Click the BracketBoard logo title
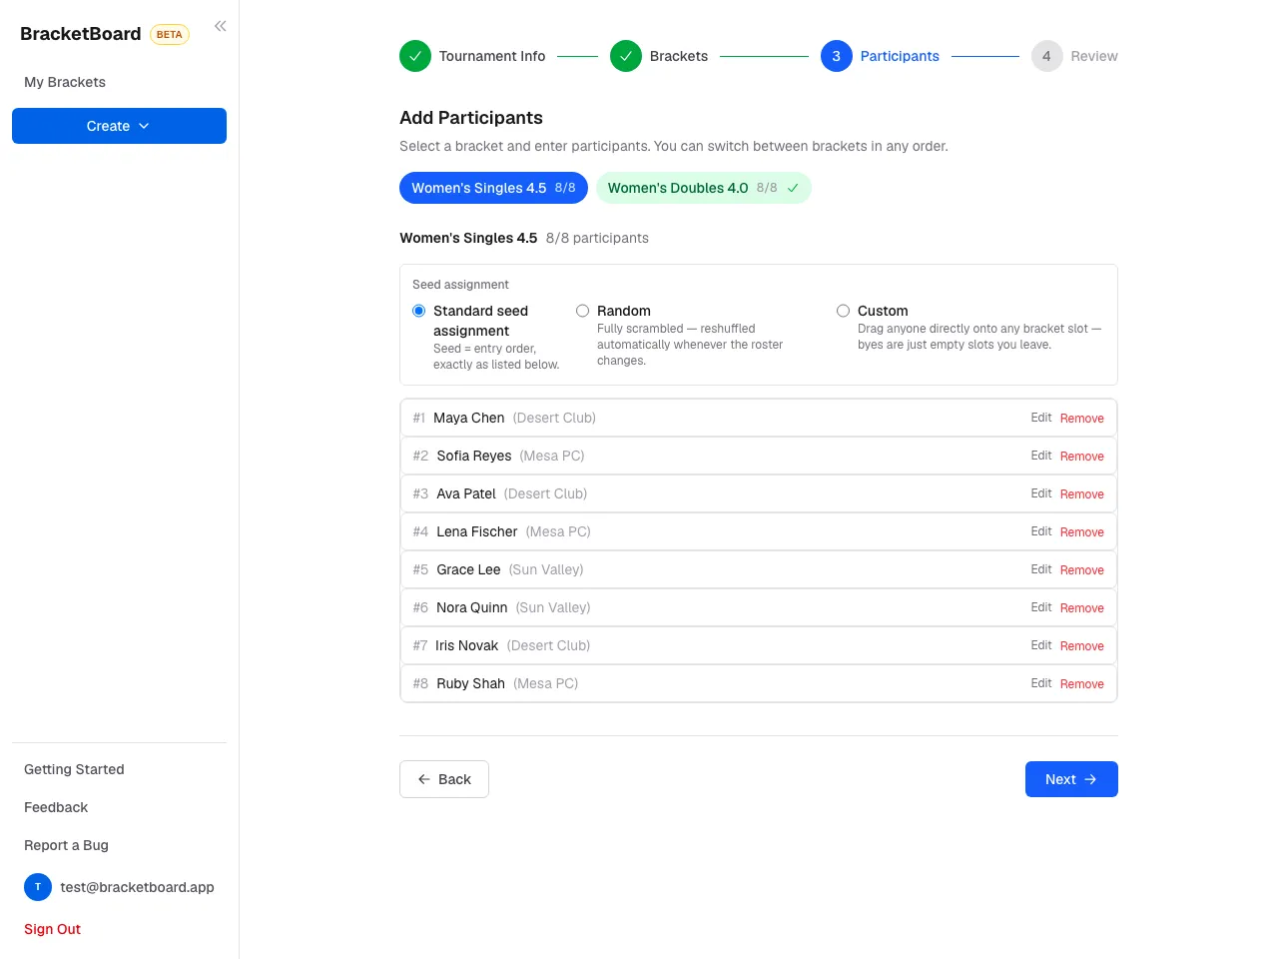The image size is (1278, 959). tap(81, 34)
